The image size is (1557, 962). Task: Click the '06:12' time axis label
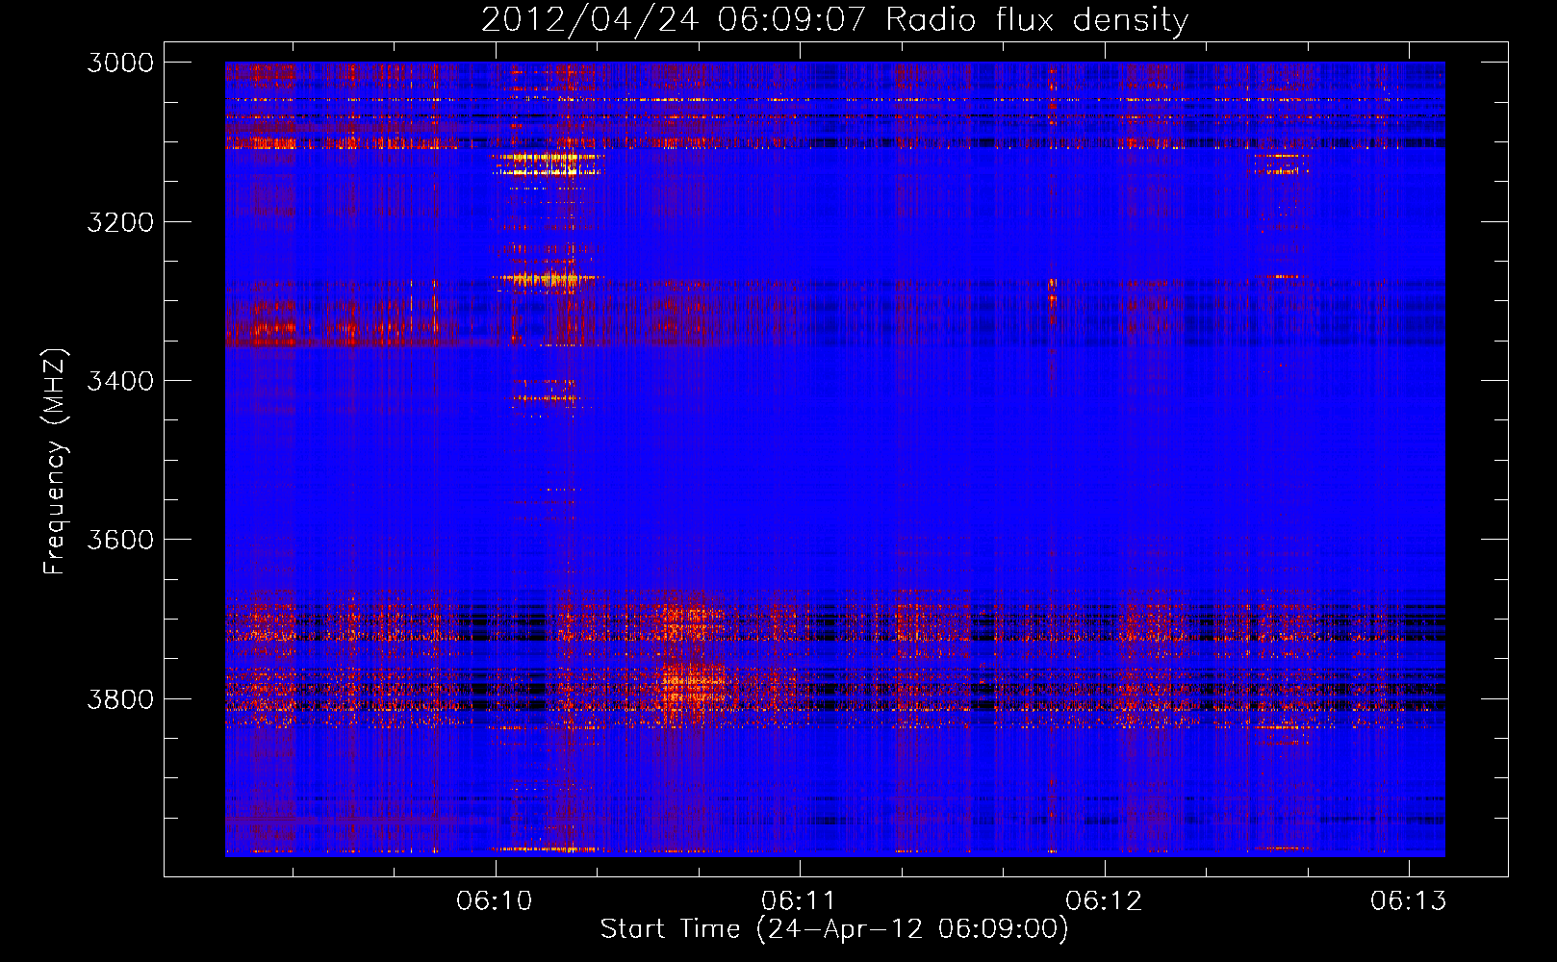pyautogui.click(x=1104, y=901)
